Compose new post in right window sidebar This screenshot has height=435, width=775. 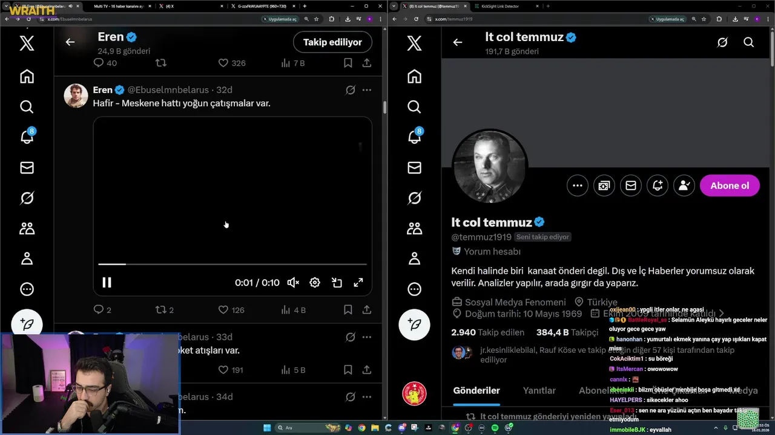(x=414, y=324)
